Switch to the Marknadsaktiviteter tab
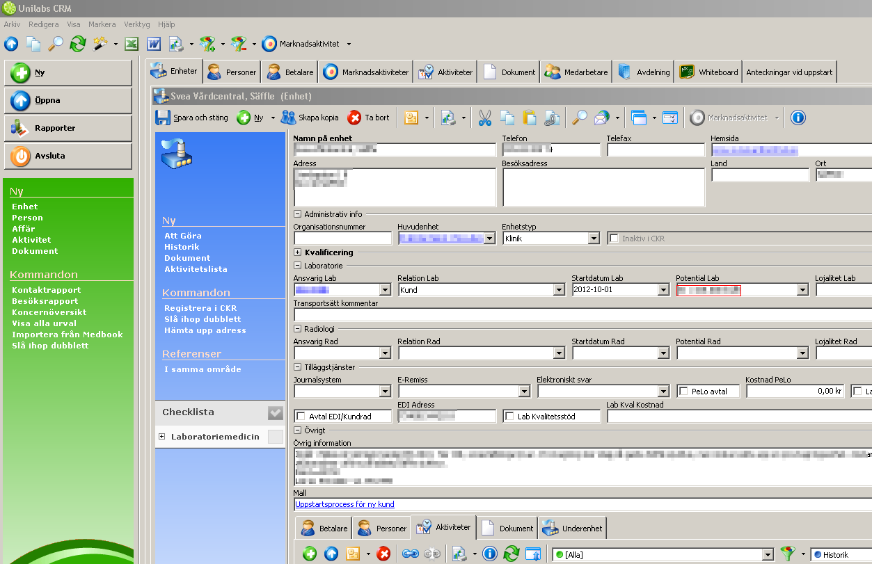The image size is (872, 564). (366, 72)
